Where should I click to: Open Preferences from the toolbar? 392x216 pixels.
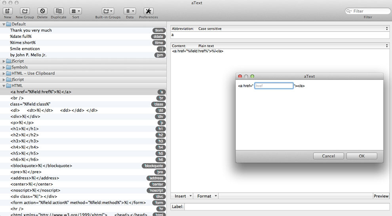click(x=148, y=11)
